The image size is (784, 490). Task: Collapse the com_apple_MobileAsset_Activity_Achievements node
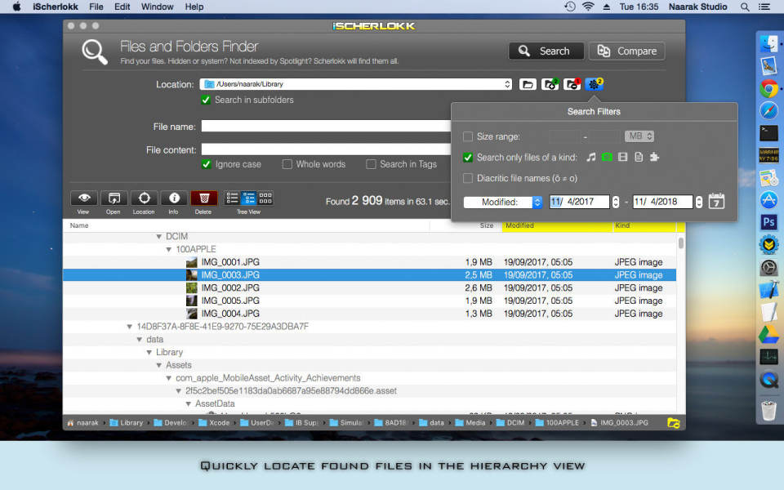(x=168, y=378)
